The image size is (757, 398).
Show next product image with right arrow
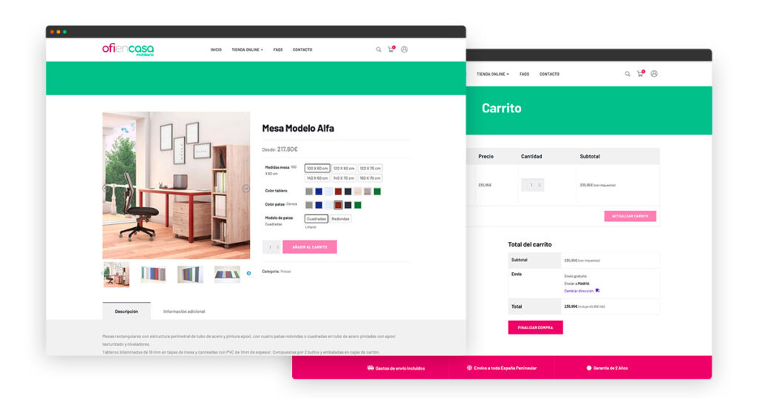click(x=245, y=189)
